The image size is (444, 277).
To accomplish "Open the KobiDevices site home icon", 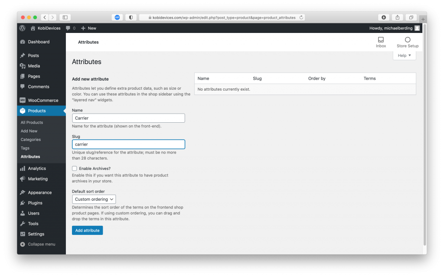I will coord(33,28).
